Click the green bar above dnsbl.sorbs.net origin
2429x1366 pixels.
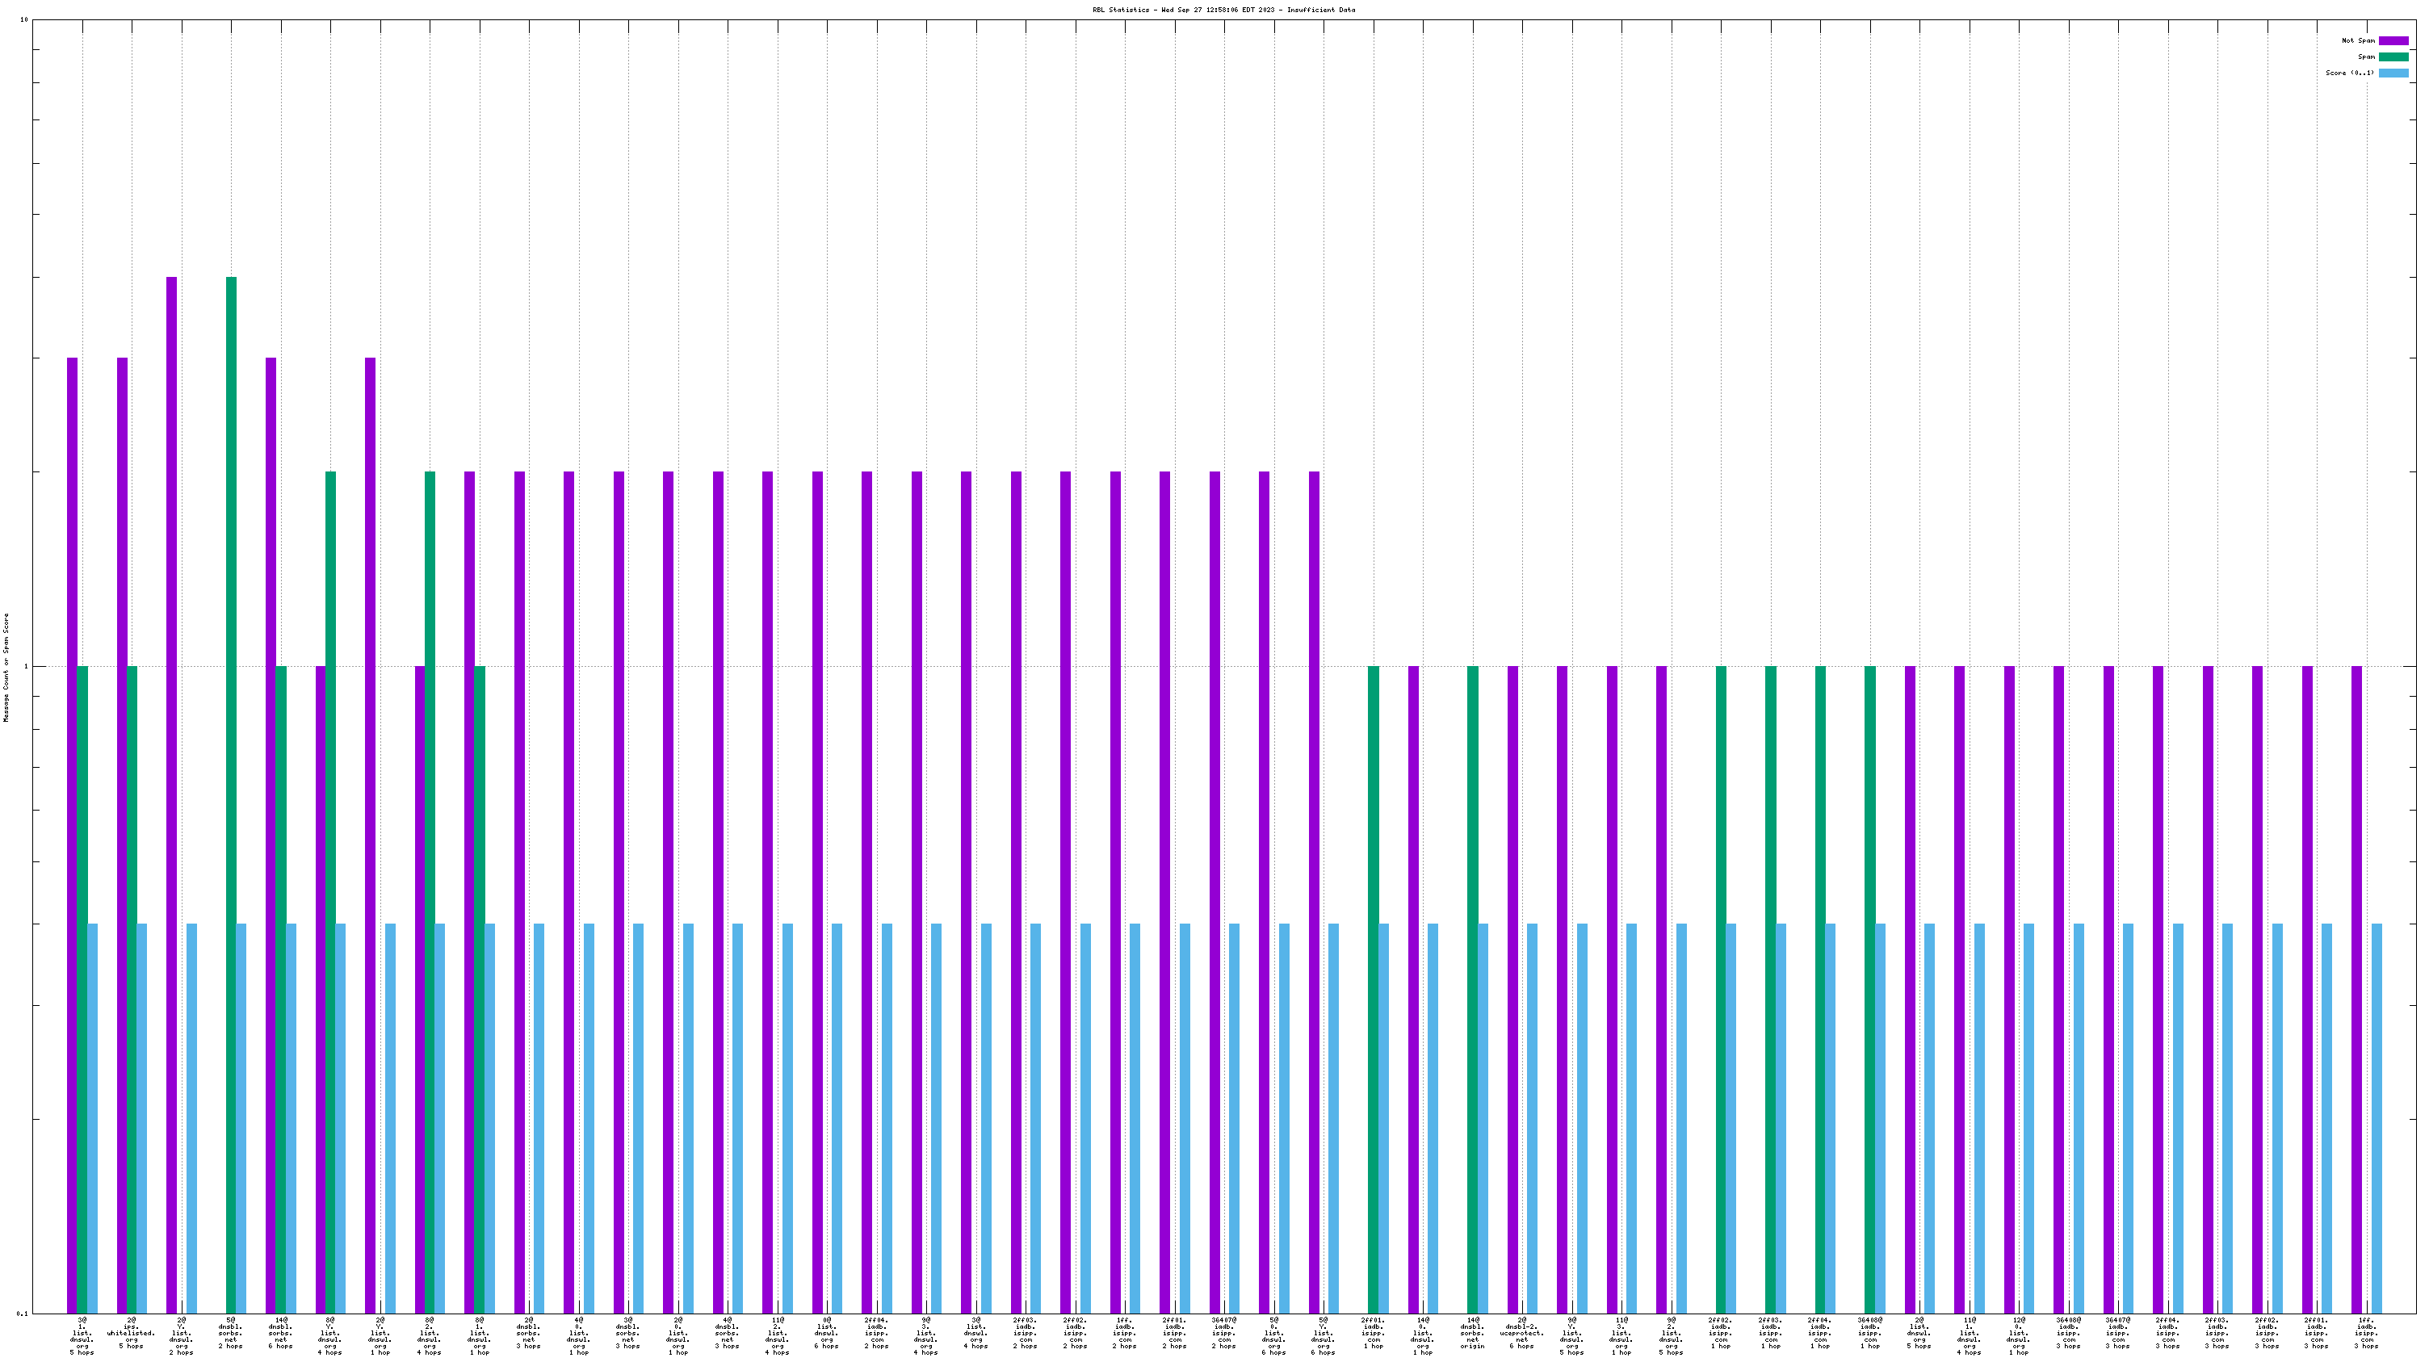tap(1472, 990)
